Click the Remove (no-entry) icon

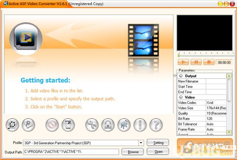[52, 125]
